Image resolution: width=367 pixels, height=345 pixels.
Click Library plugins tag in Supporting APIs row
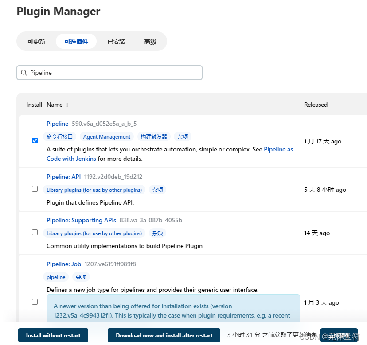[x=94, y=233]
